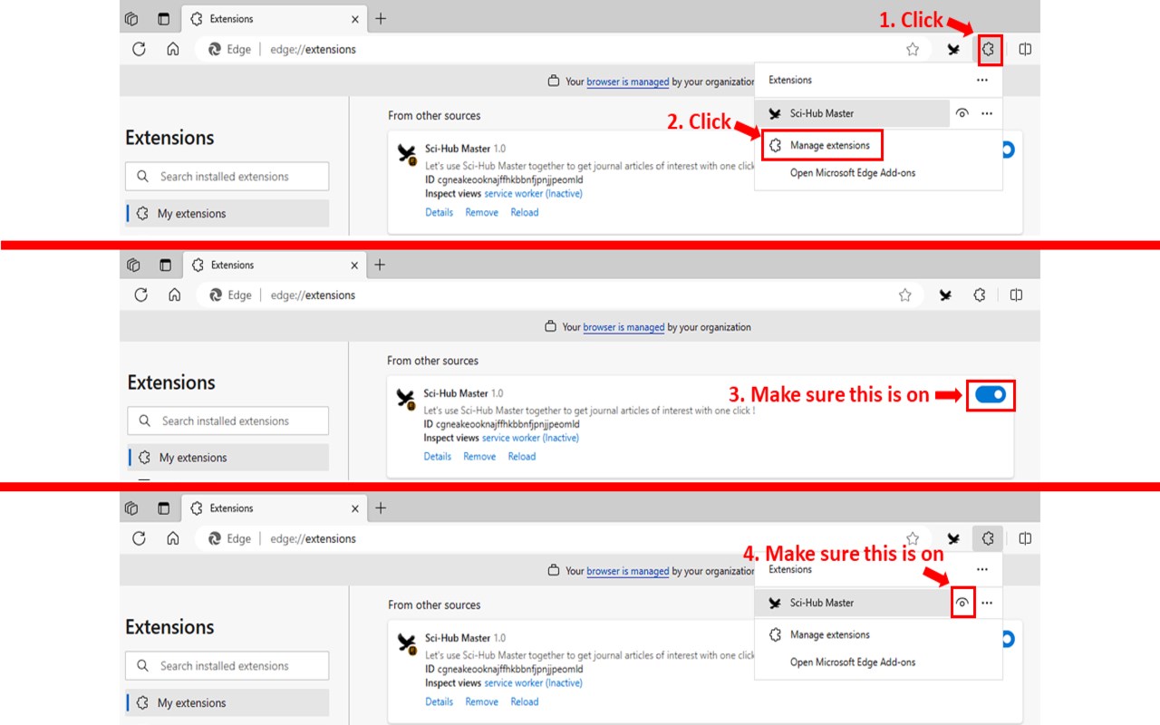The image size is (1160, 725).
Task: Click the Sci-Hub Master bird icon in top panel toolbar
Action: point(953,50)
